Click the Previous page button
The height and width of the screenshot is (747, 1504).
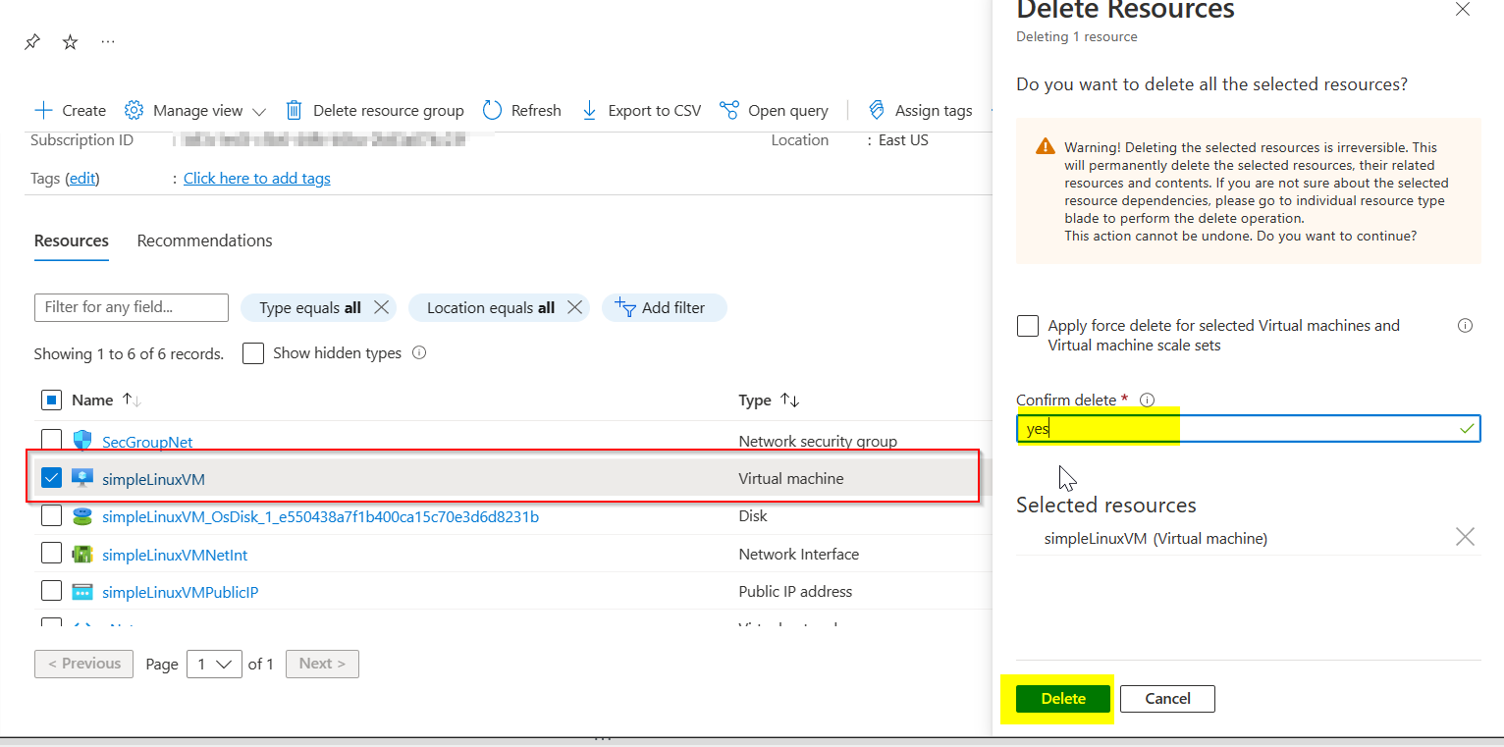83,664
